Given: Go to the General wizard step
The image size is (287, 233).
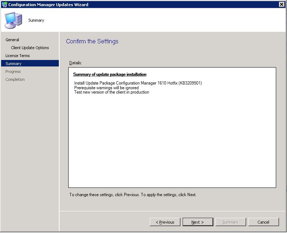Looking at the screenshot, I should tap(12, 40).
